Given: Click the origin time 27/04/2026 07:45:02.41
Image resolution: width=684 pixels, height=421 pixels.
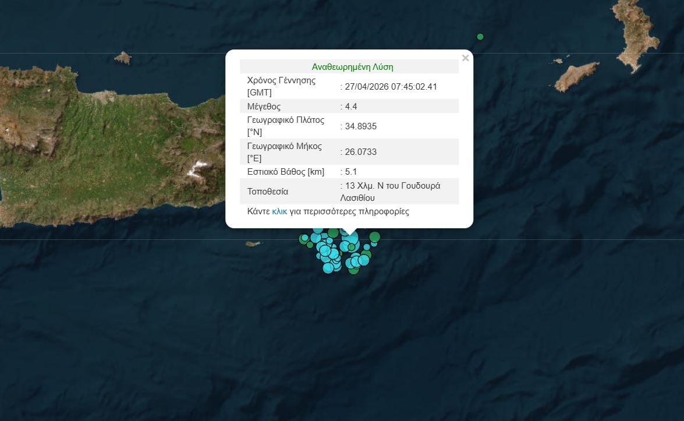Looking at the screenshot, I should pyautogui.click(x=390, y=87).
